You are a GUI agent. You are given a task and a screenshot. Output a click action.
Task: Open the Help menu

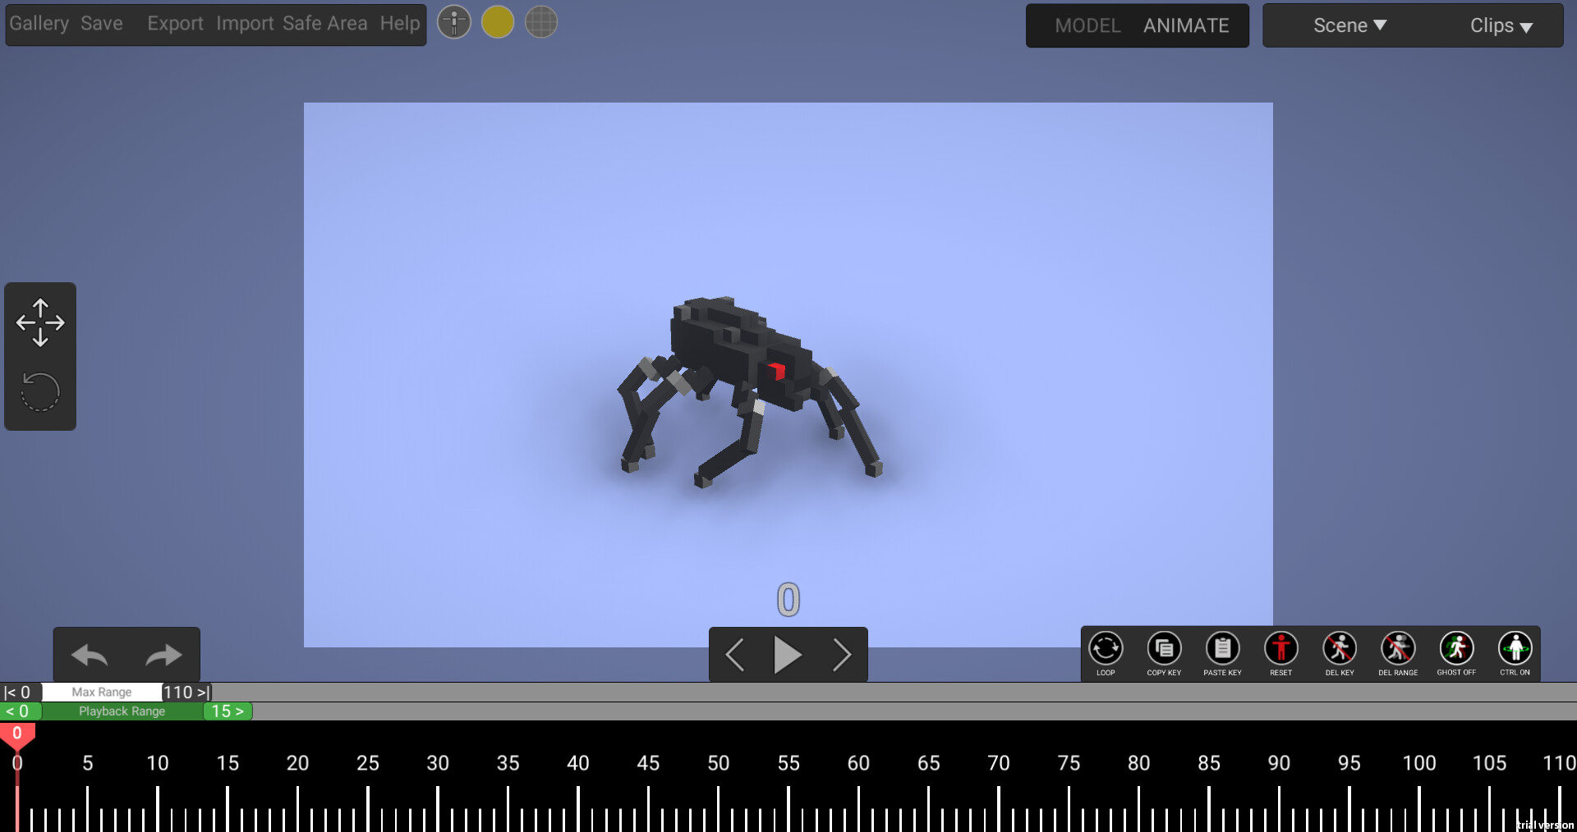[399, 23]
